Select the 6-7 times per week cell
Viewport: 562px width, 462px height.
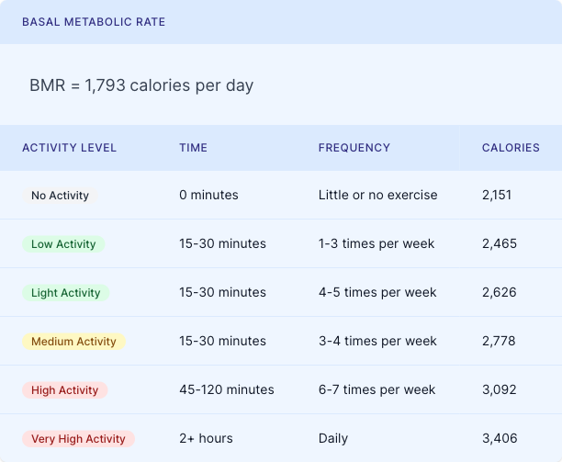click(x=377, y=390)
